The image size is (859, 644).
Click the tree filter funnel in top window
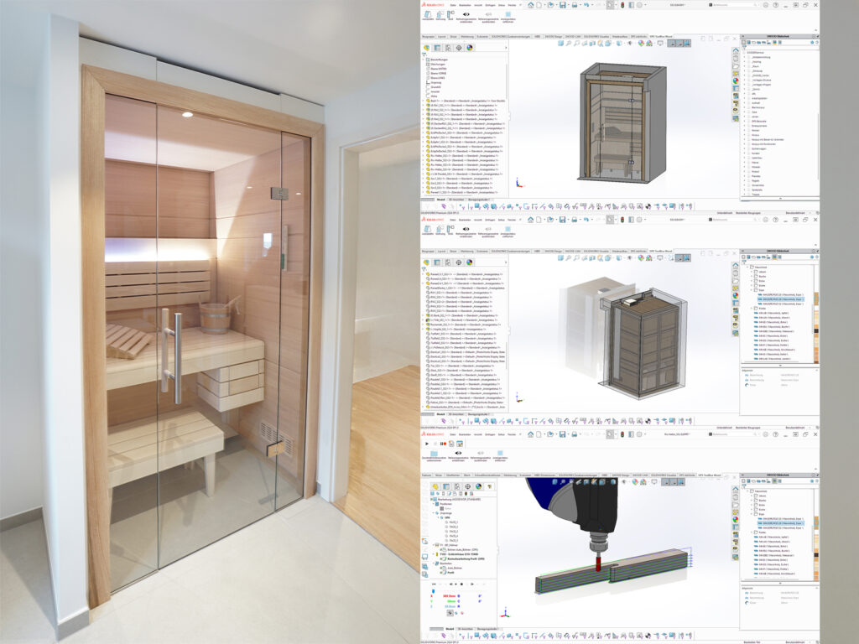[x=424, y=55]
